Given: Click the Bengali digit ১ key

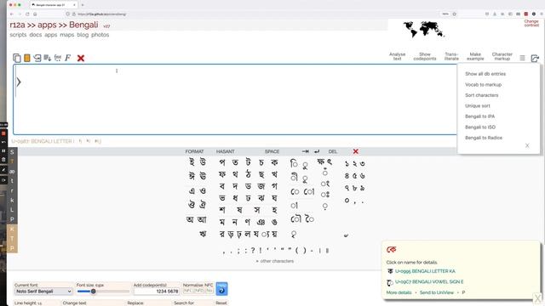Looking at the screenshot, I should tap(347, 163).
